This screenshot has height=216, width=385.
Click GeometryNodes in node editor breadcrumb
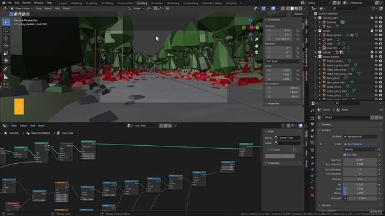40,133
